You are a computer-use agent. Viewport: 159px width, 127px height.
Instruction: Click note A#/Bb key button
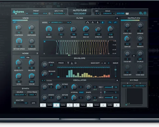tap(110, 105)
